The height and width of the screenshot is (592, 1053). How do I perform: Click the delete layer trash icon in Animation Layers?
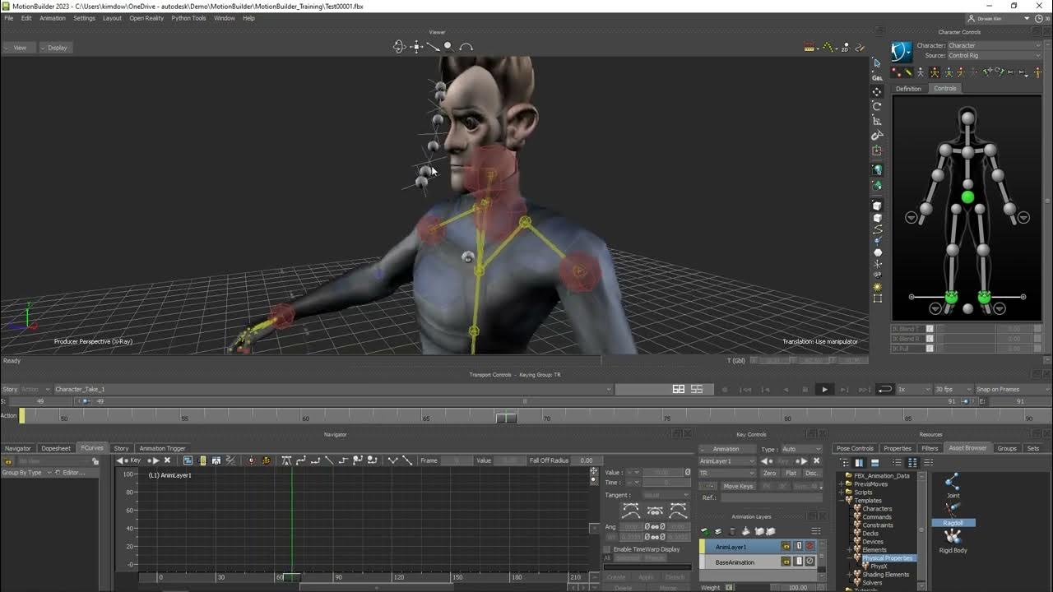tap(732, 531)
